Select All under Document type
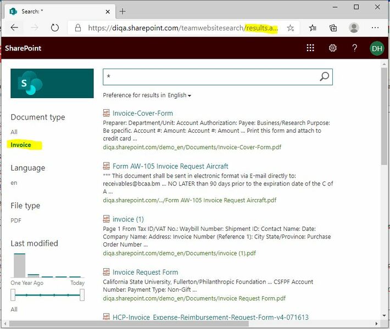Image resolution: width=390 pixels, height=329 pixels. tap(14, 132)
